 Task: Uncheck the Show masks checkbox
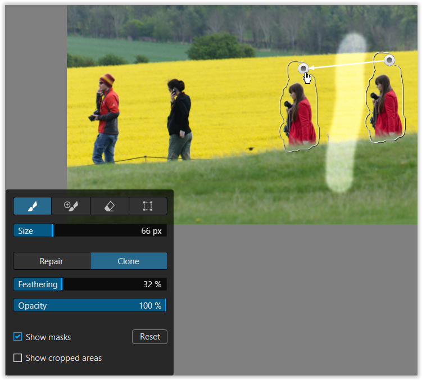coord(18,337)
